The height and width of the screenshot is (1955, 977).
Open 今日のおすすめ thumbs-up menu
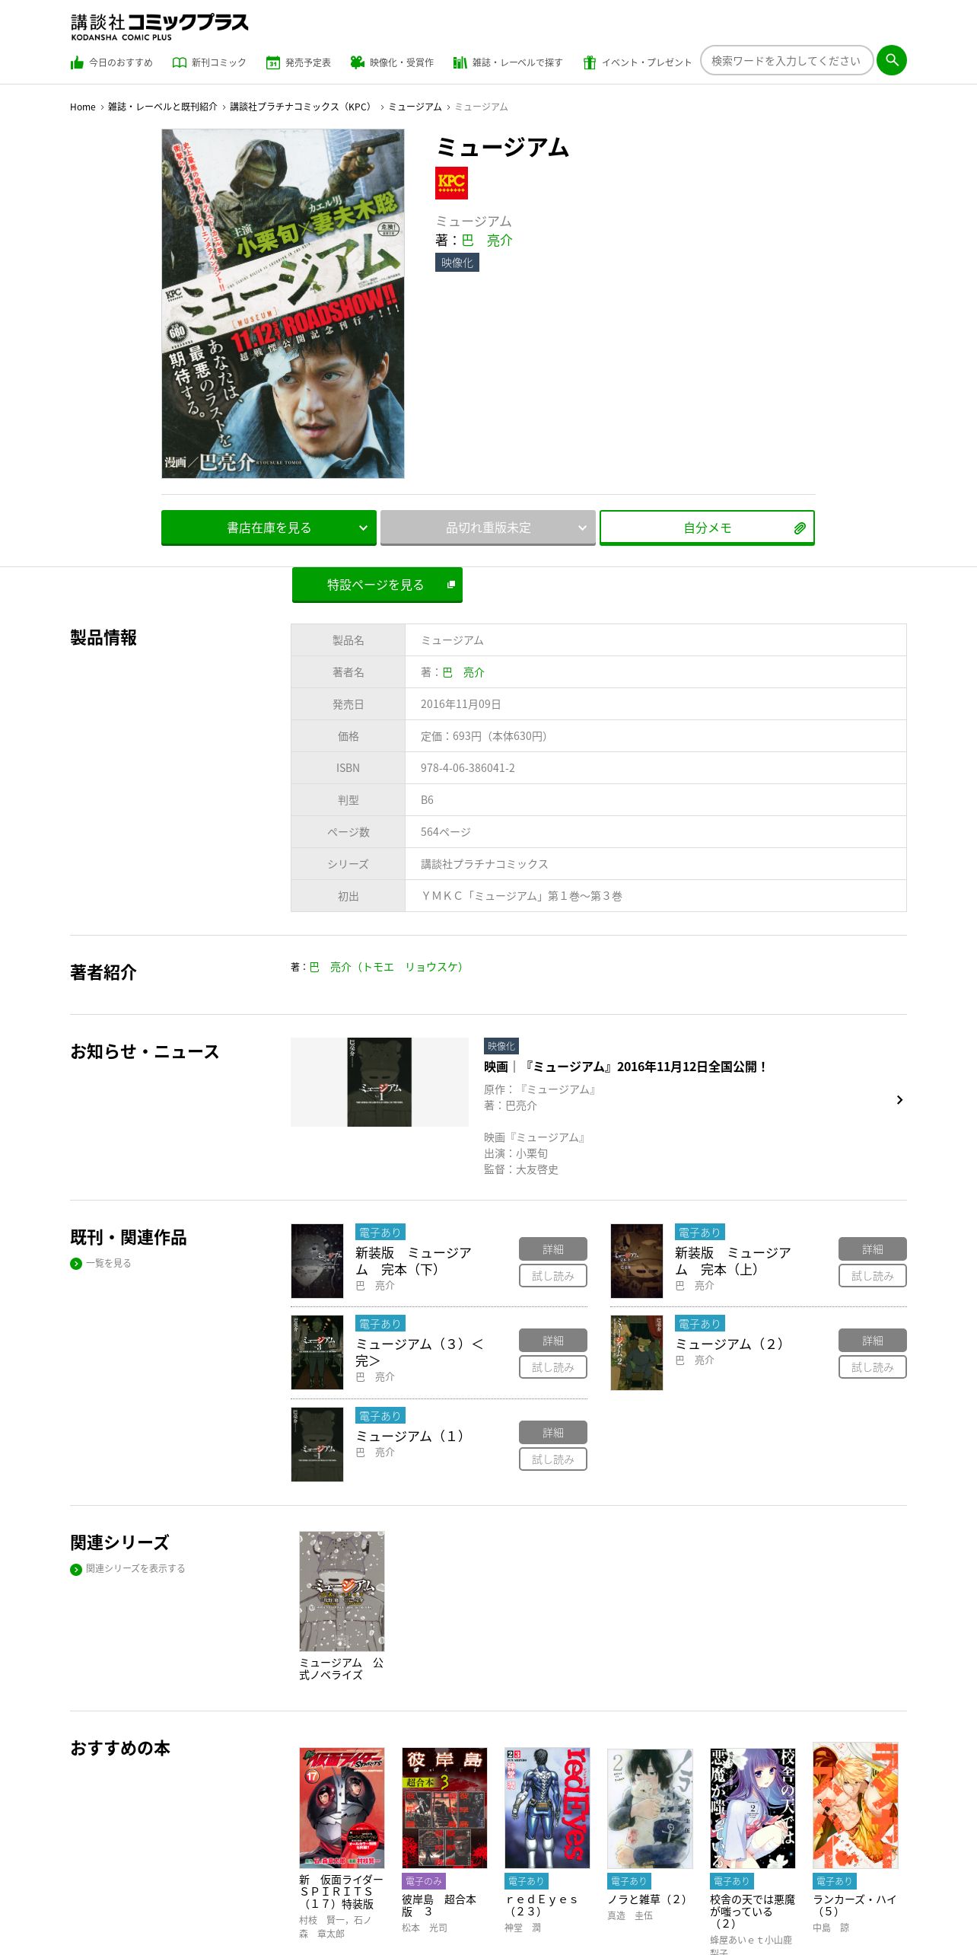[77, 62]
